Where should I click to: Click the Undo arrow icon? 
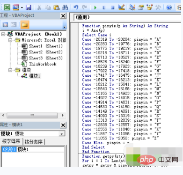[76, 7]
